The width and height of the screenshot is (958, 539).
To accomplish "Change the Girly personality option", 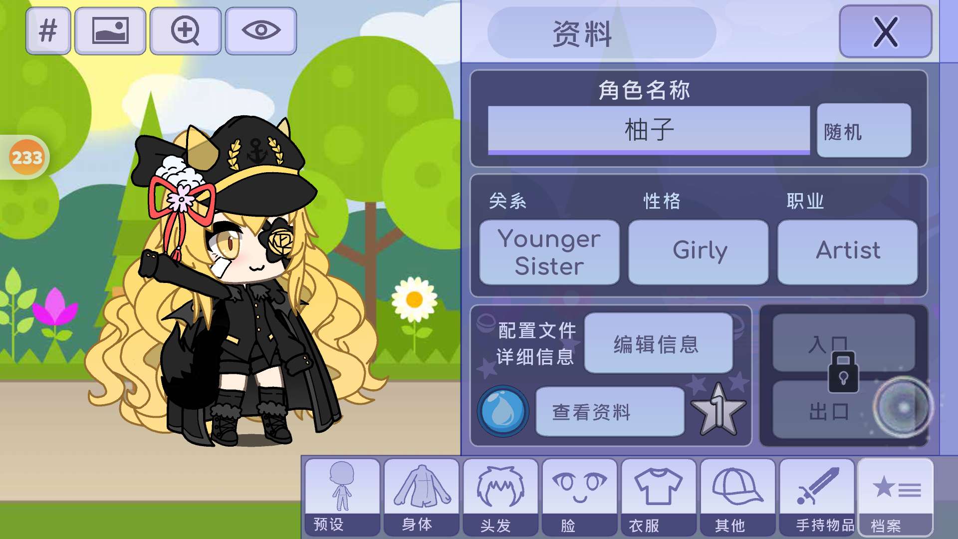I will point(699,253).
